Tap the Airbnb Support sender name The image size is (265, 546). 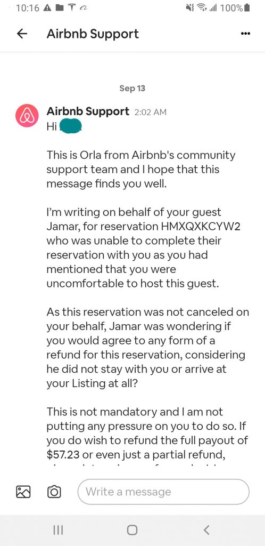[x=88, y=111]
